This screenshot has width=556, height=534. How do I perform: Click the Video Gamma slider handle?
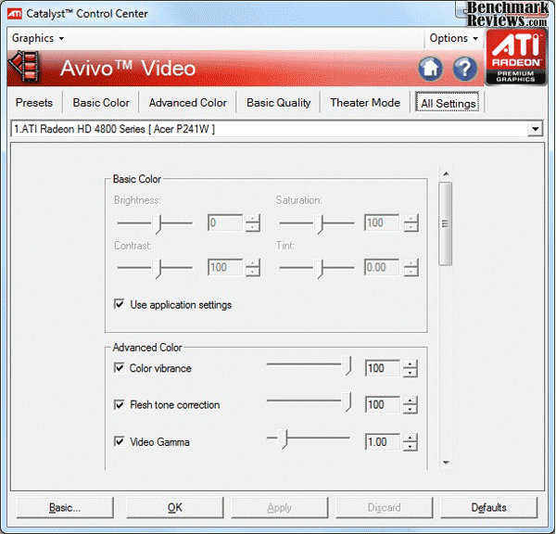(x=283, y=439)
